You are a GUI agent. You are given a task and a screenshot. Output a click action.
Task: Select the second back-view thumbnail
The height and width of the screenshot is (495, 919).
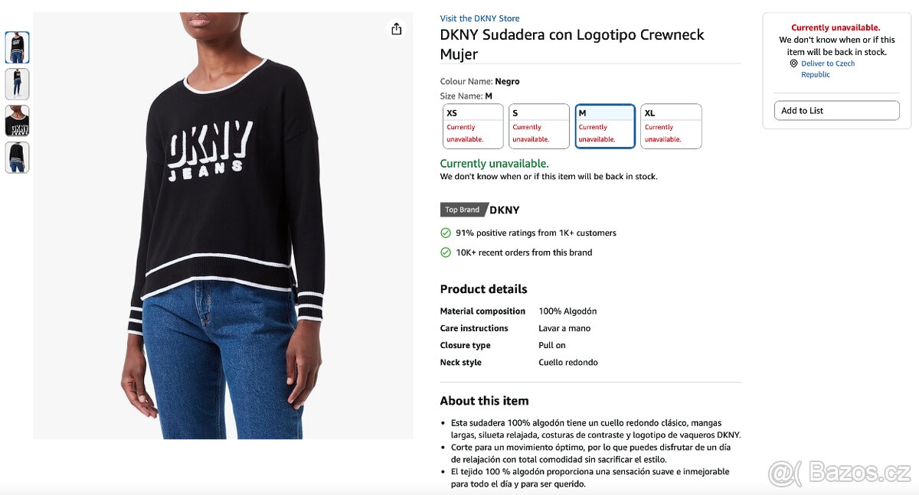coord(17,84)
